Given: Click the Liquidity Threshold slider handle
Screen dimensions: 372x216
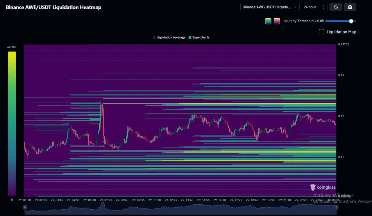Looking at the screenshot, I should pos(351,21).
